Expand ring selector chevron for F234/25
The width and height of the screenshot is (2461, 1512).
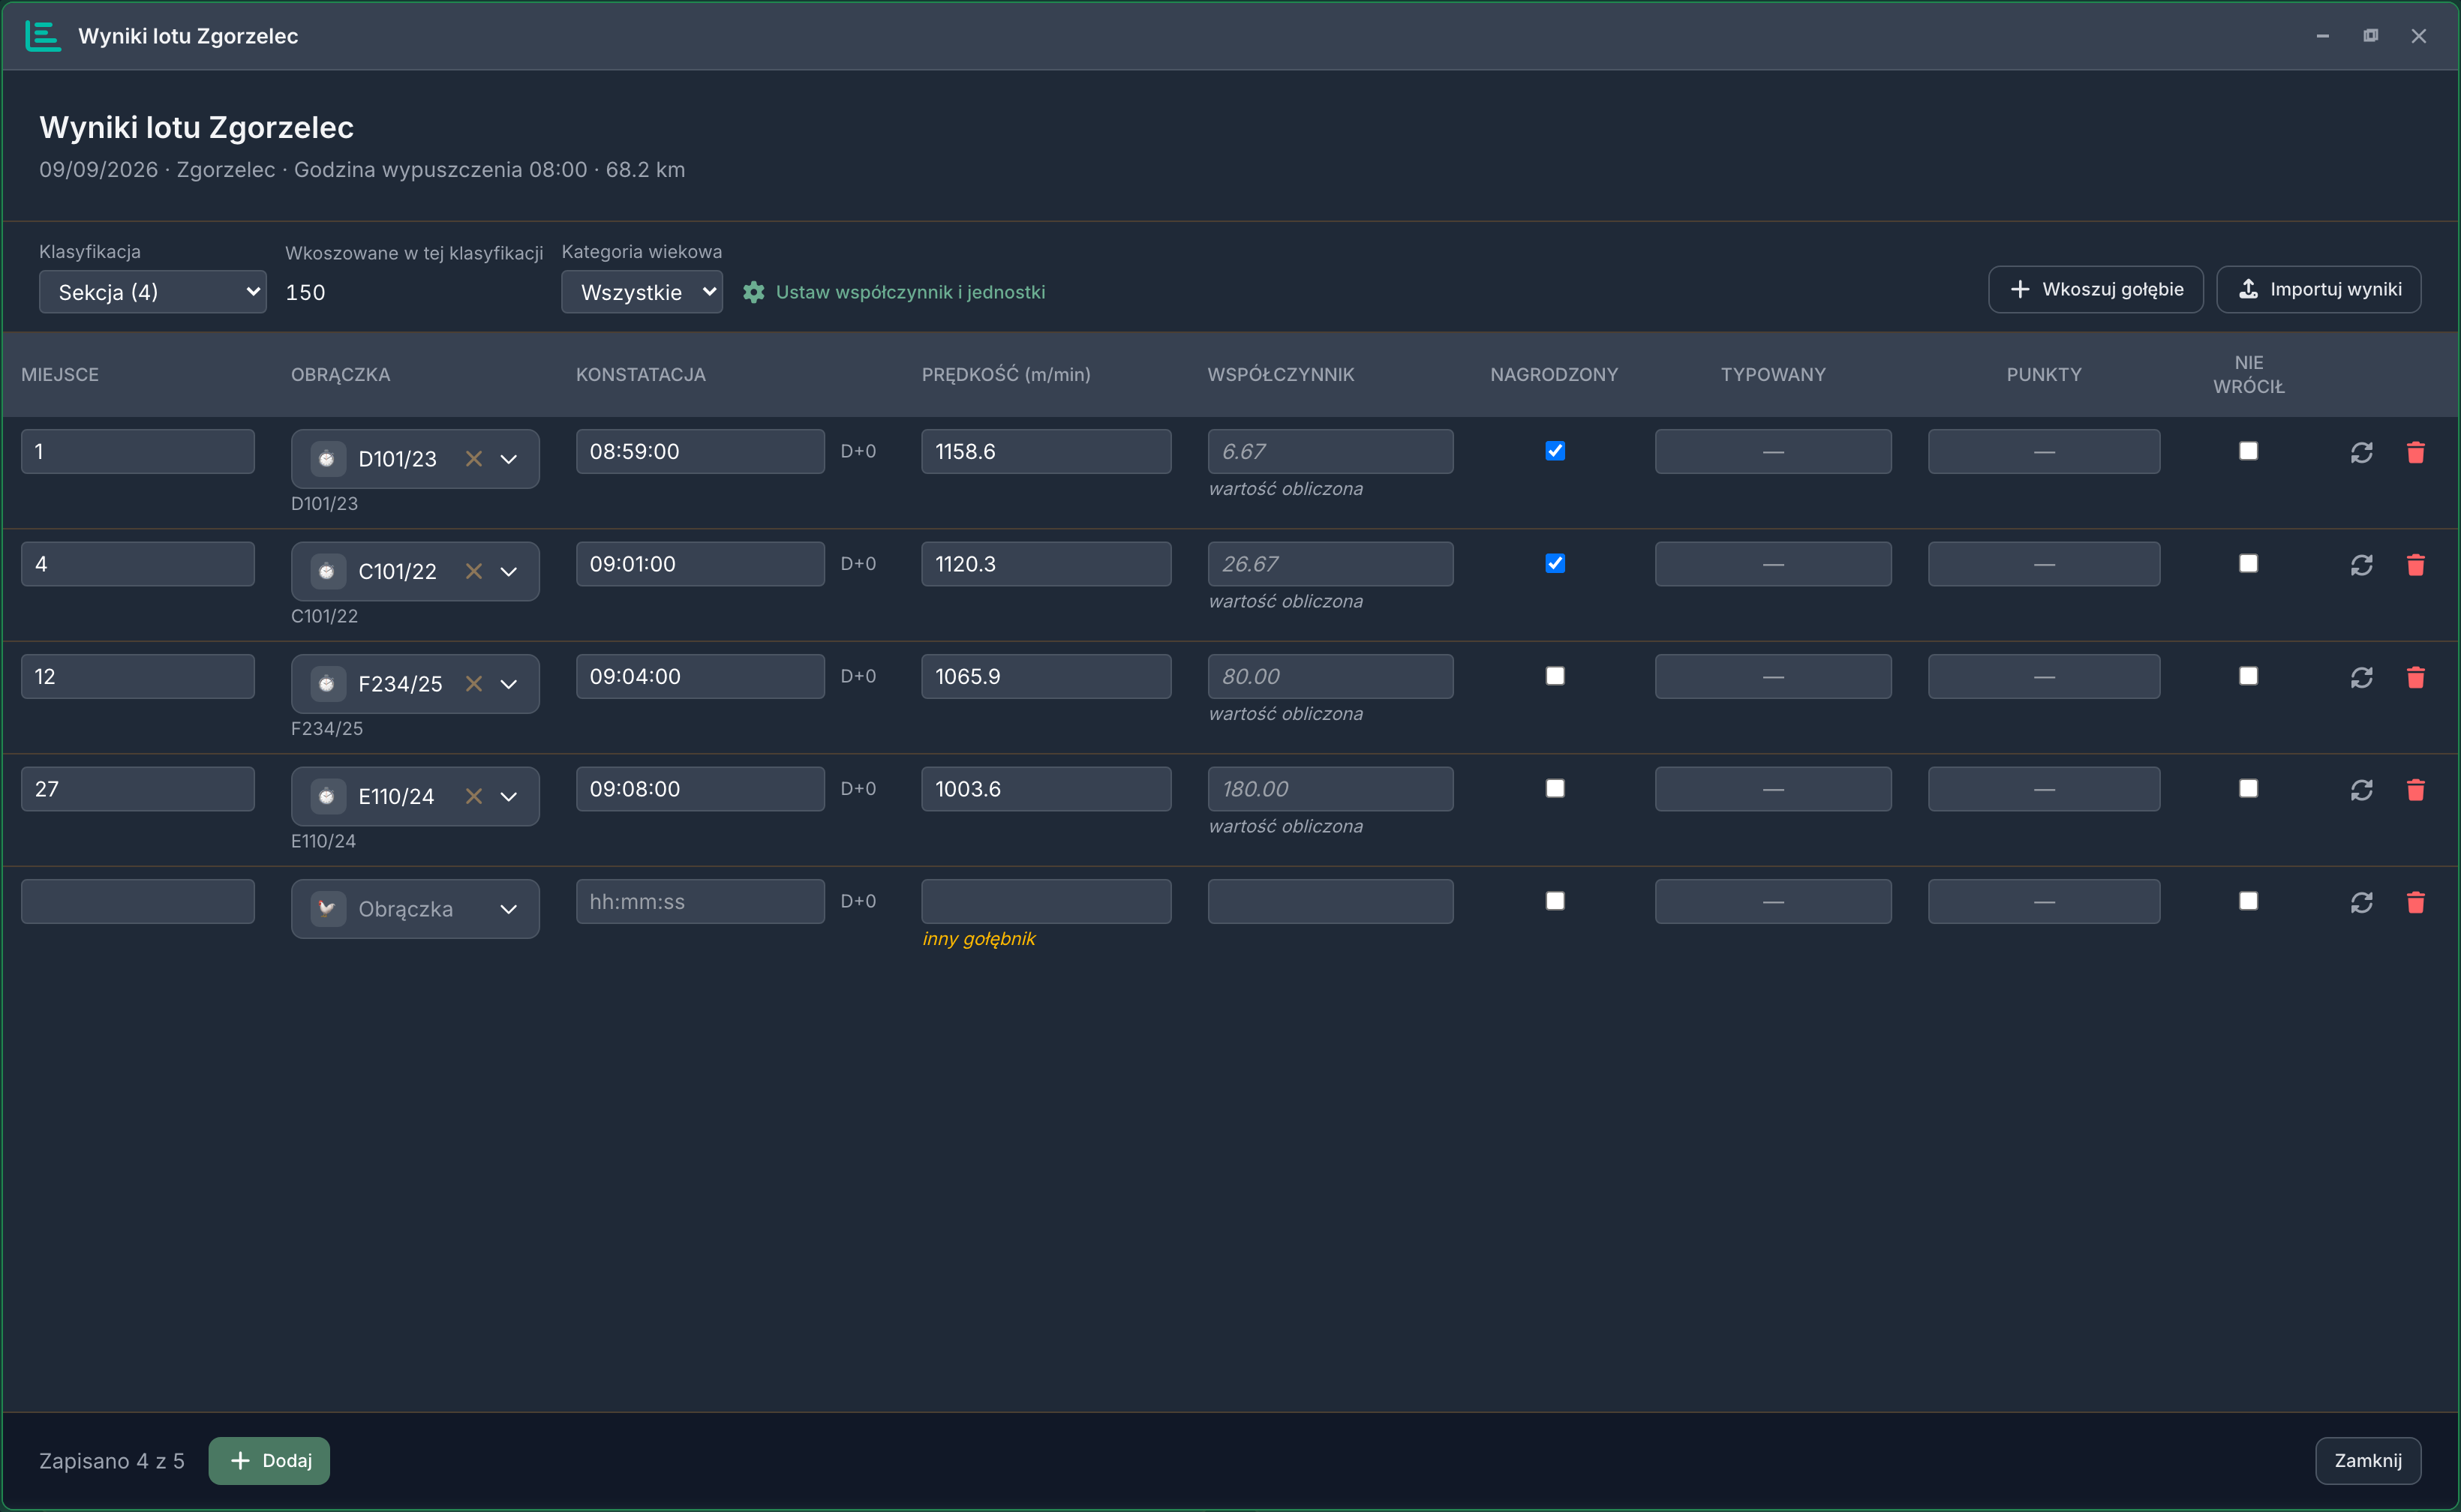pos(509,684)
